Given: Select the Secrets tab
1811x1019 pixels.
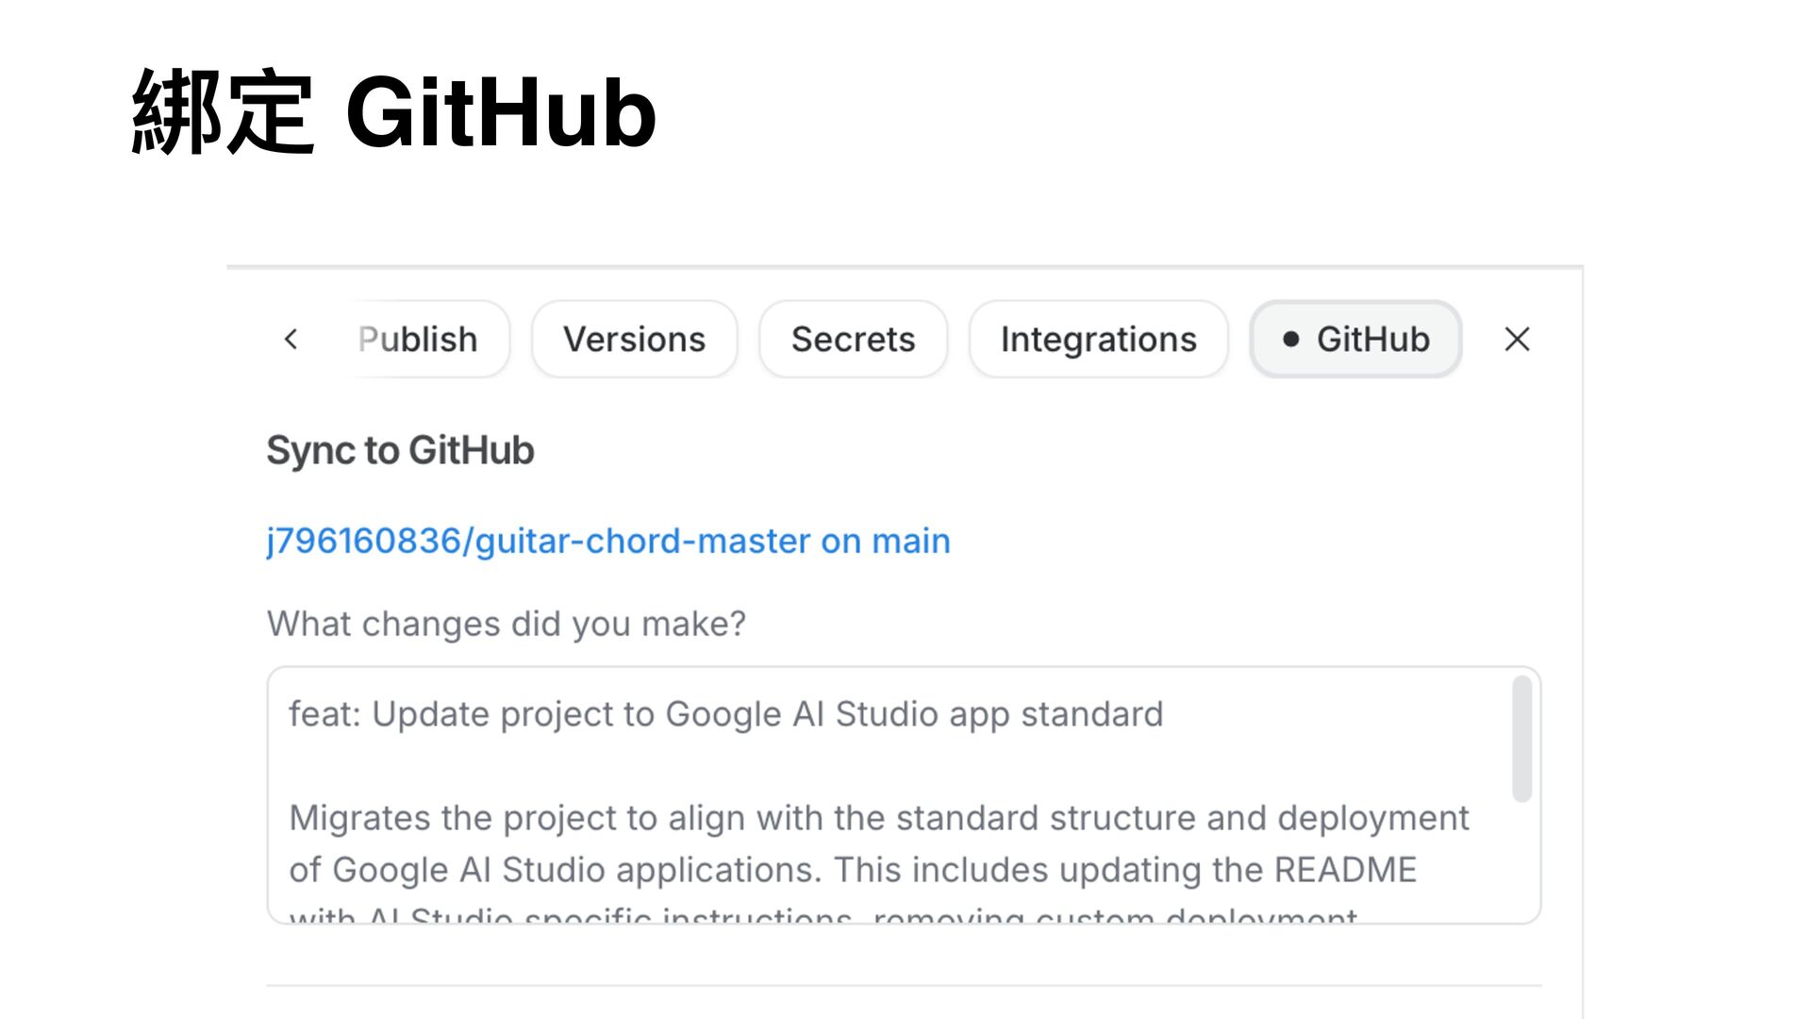Looking at the screenshot, I should click(x=853, y=340).
